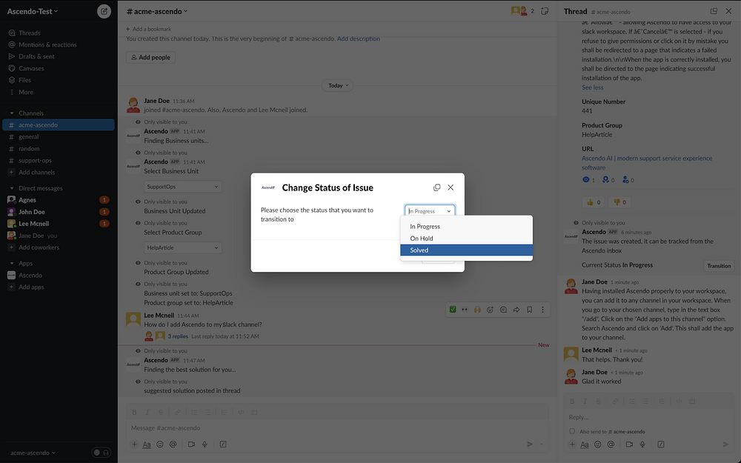Open the SupportOps business unit dropdown

pos(182,187)
